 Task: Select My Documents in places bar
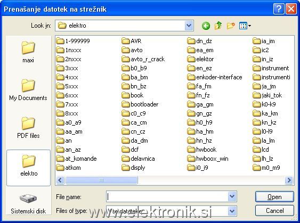28,90
